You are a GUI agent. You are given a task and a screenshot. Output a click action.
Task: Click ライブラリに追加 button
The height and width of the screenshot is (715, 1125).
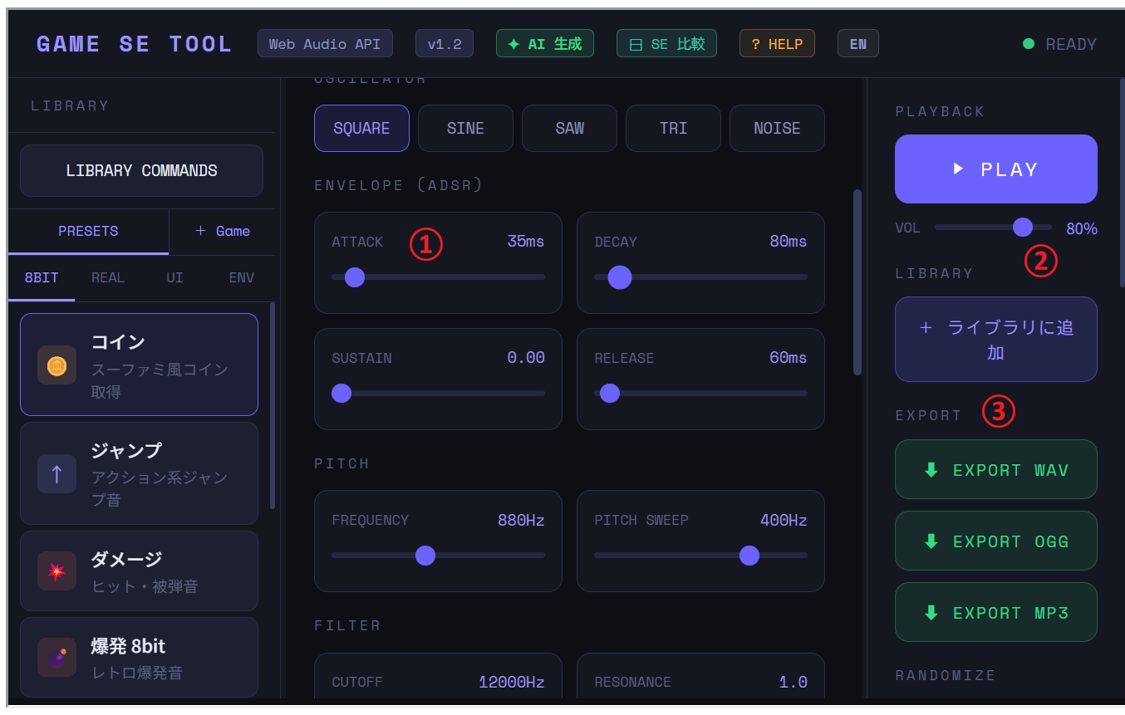click(995, 340)
